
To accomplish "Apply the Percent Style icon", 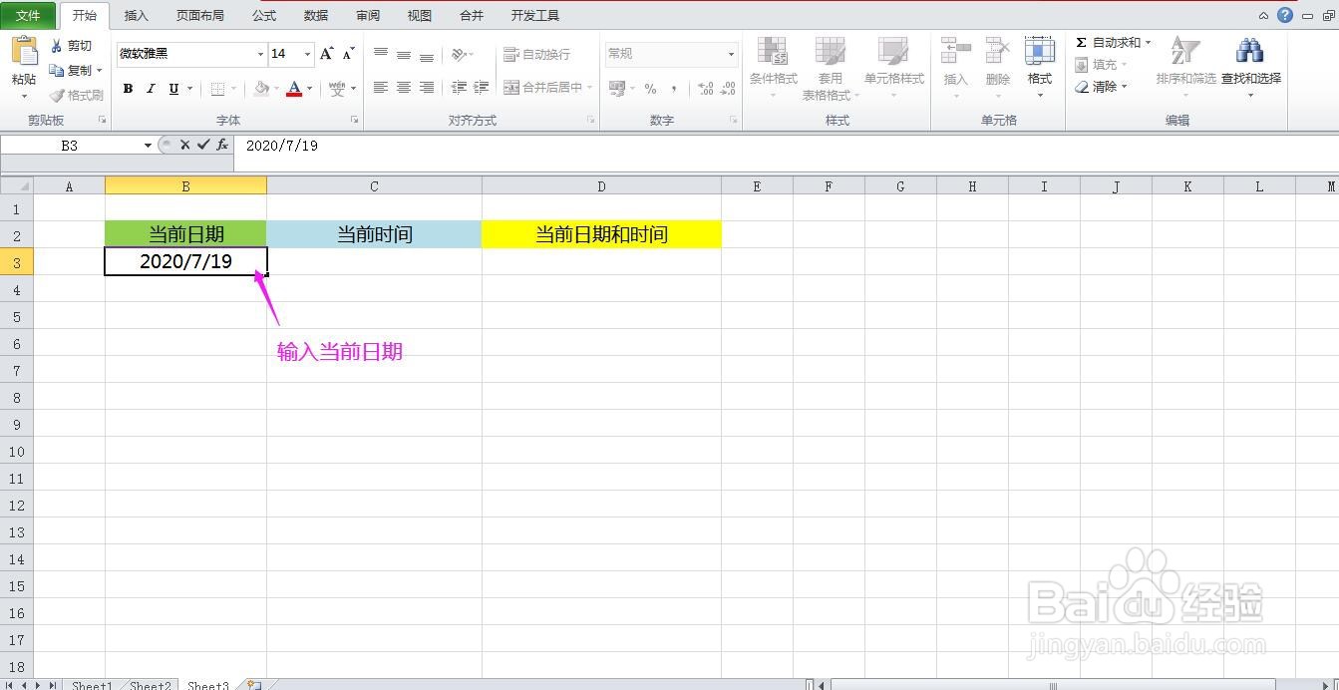I will point(652,89).
